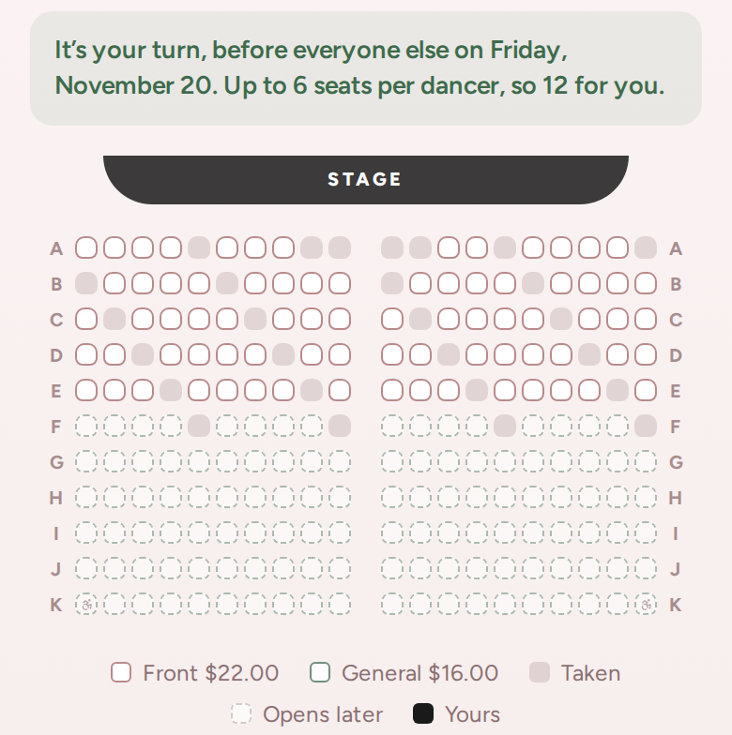Click the taken last seat in row A right

[x=646, y=247]
